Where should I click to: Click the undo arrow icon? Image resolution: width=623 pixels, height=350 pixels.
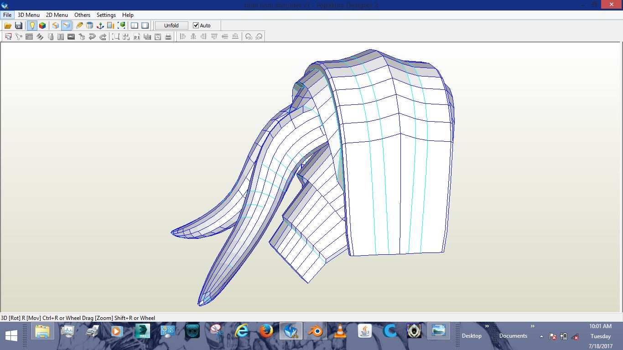pyautogui.click(x=92, y=37)
